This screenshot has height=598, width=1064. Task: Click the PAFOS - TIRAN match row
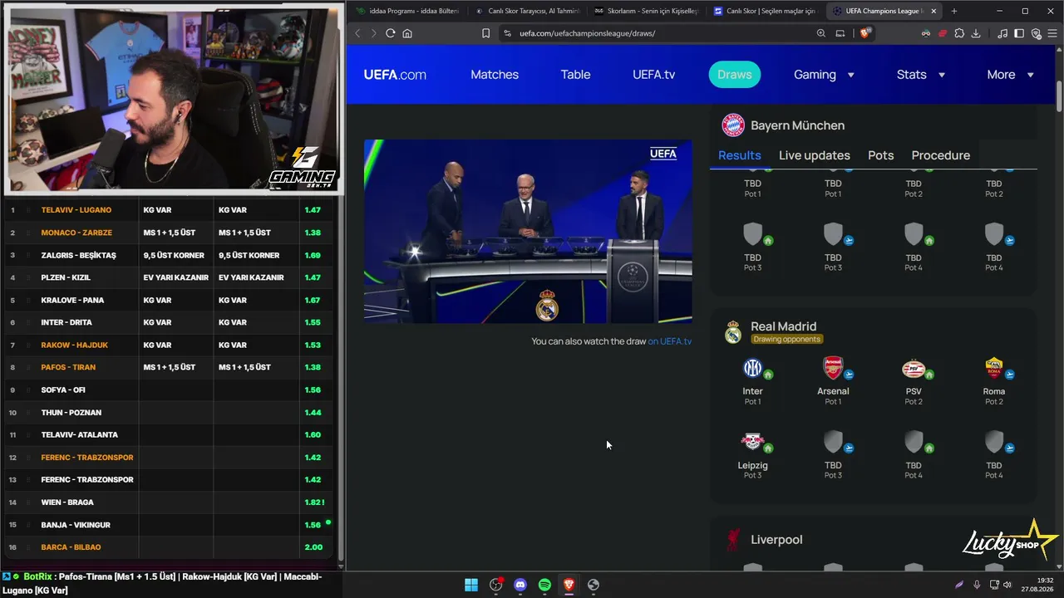(x=169, y=367)
